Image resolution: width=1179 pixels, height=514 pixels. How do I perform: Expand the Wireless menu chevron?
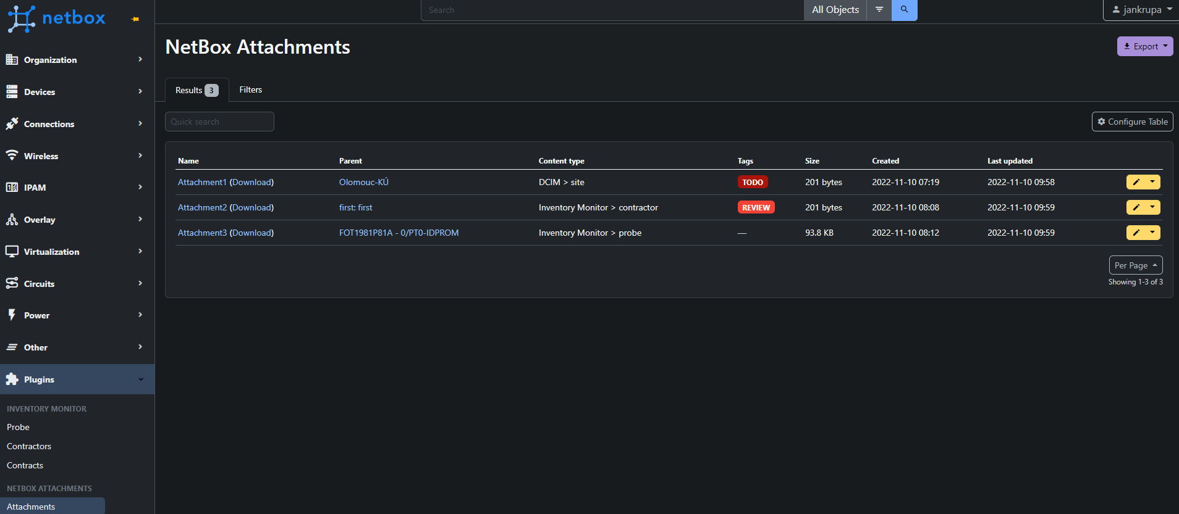pos(140,155)
